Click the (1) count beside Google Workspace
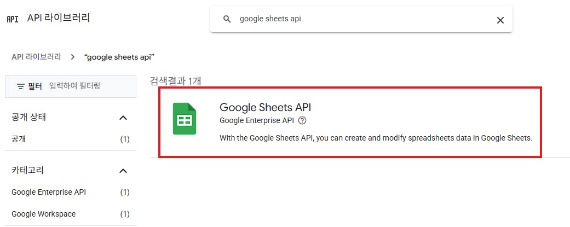Viewport: 570px width, 227px height. coord(125,214)
